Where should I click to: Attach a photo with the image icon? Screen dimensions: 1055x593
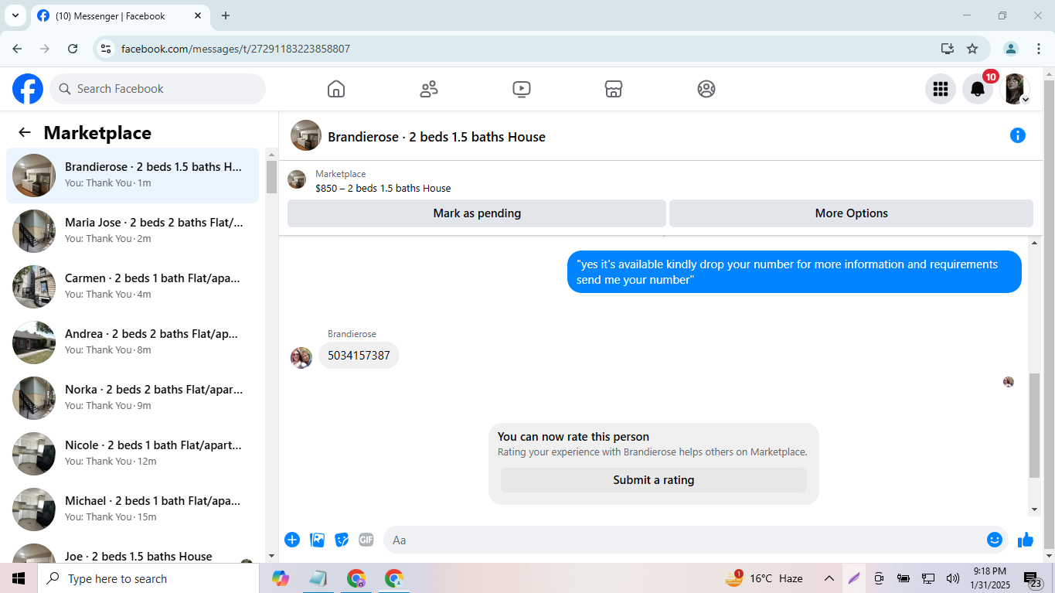[x=317, y=540]
